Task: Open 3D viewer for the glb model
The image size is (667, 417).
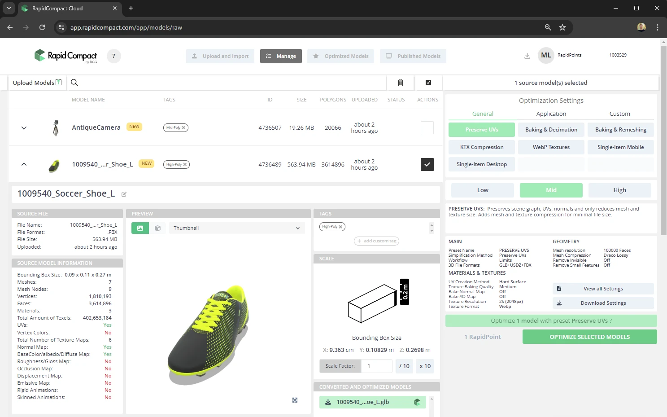Action: point(417,402)
